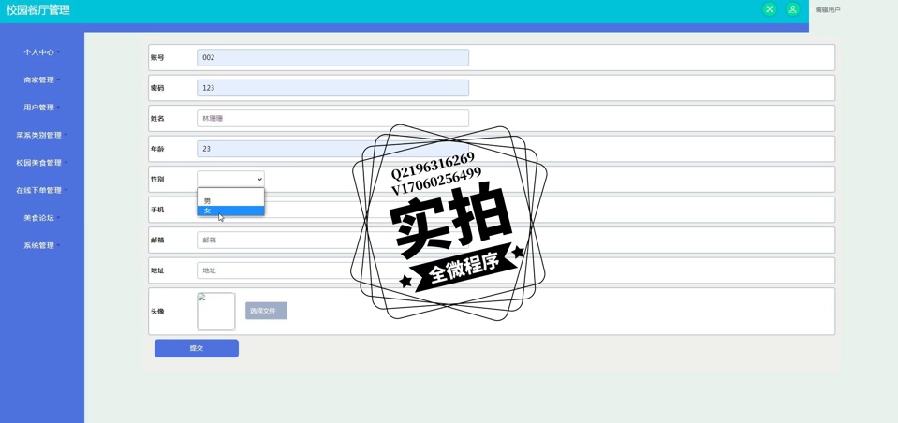Expand the 系统管理 sidebar menu
898x423 pixels.
pyautogui.click(x=42, y=246)
